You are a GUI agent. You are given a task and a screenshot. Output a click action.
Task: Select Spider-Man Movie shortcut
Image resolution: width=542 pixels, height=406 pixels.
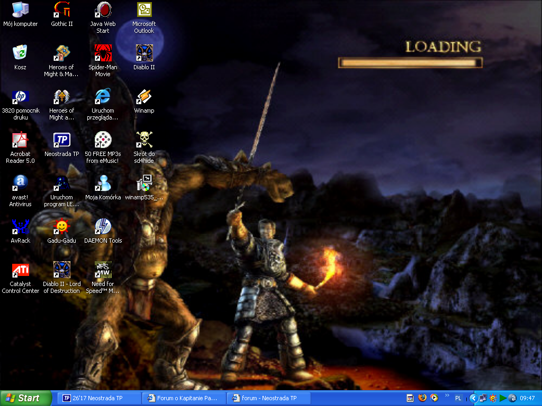103,61
